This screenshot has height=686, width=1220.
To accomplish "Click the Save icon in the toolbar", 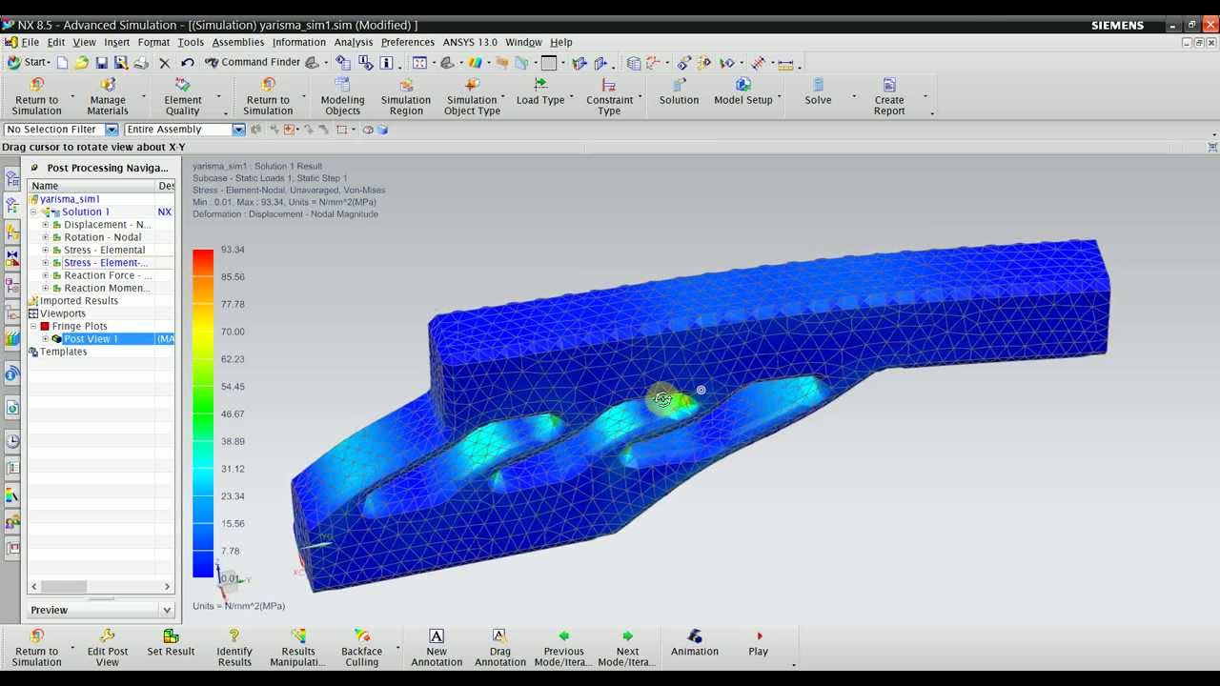I will pyautogui.click(x=101, y=63).
